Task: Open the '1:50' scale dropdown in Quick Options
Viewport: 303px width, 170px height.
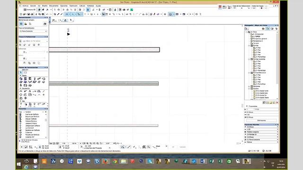Action: coord(262,129)
